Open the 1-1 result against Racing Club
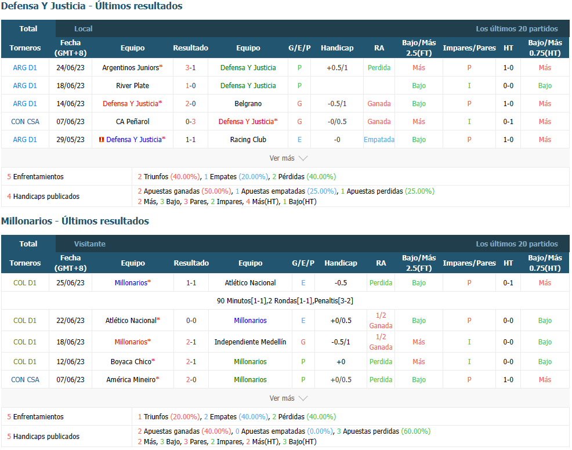The height and width of the screenshot is (450, 572). [190, 139]
